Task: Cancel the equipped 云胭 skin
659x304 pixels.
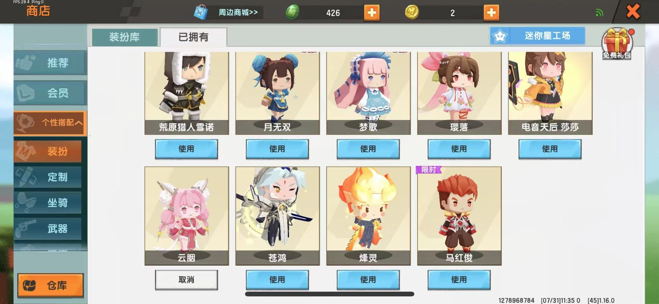Action: [x=186, y=280]
